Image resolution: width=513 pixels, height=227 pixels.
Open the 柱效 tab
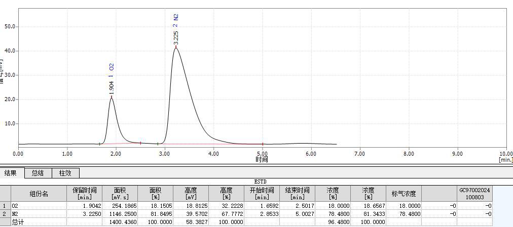pyautogui.click(x=65, y=173)
